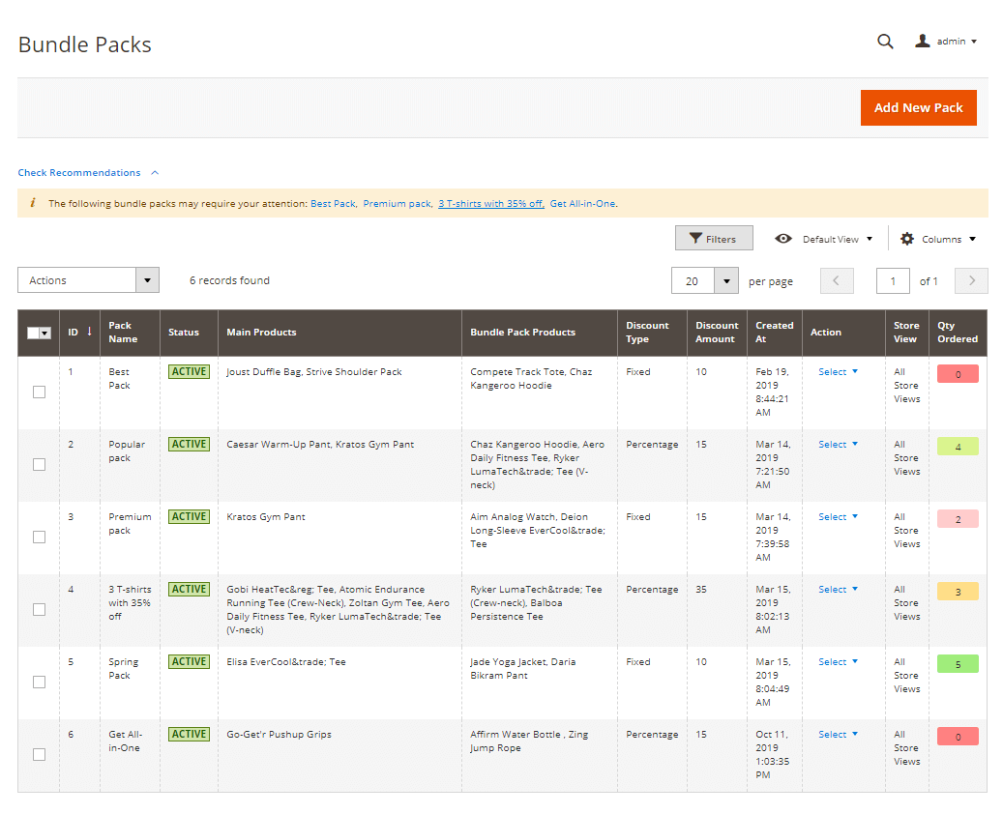Tick the Get All-in-One row checkbox

[x=39, y=754]
